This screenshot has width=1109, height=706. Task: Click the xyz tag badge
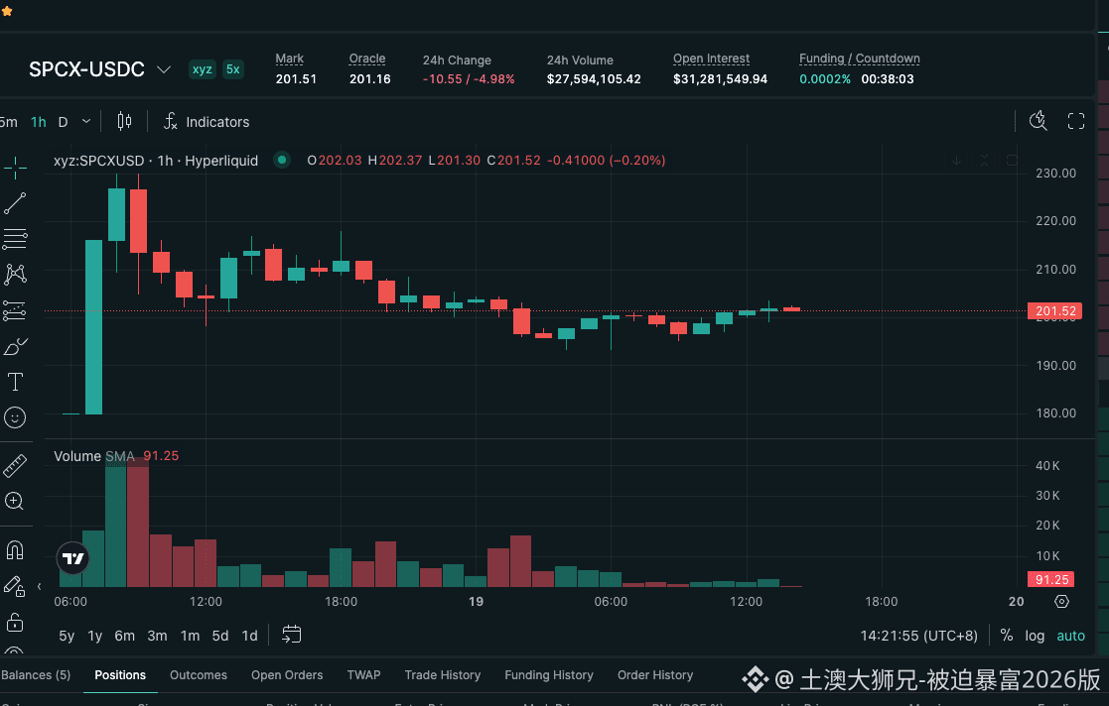203,69
